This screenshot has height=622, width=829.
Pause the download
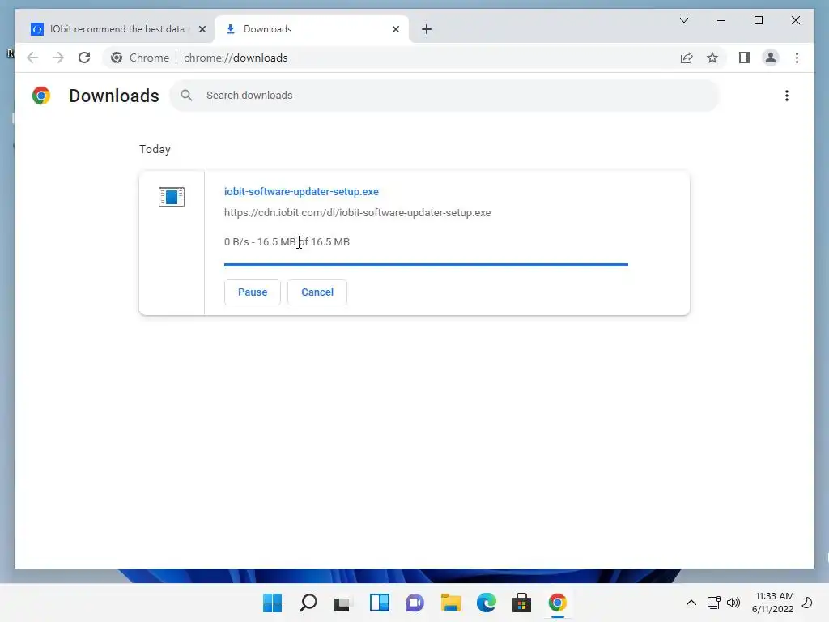tap(253, 292)
